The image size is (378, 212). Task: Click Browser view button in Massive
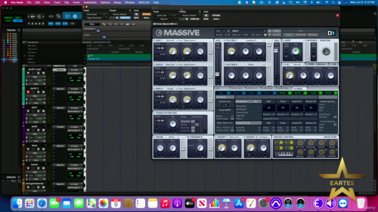[x=312, y=35]
